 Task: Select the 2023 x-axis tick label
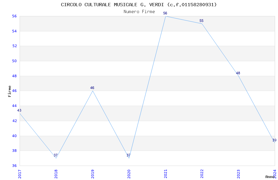238,174
